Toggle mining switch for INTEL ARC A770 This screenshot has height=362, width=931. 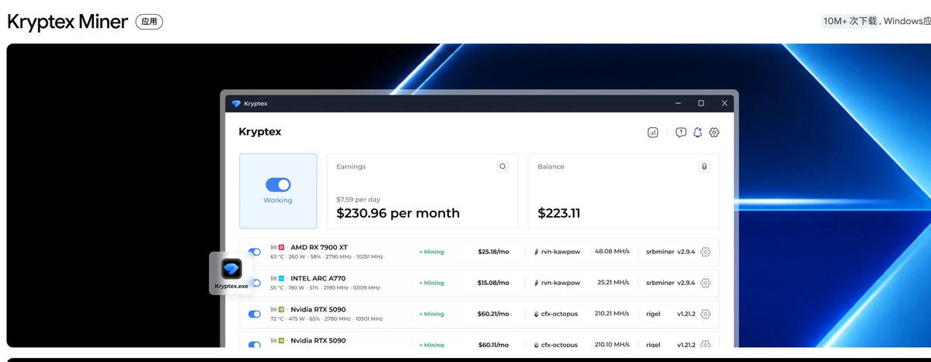click(x=257, y=283)
